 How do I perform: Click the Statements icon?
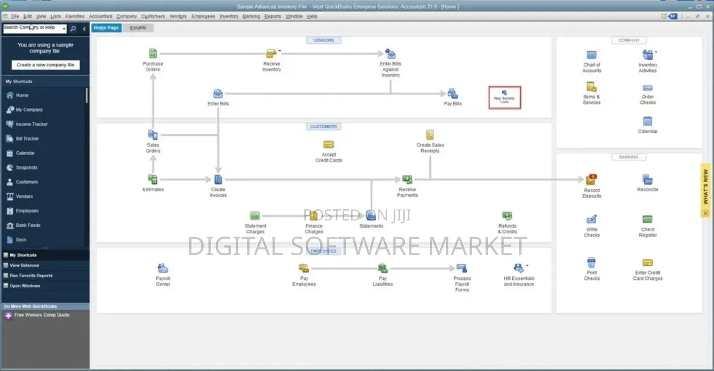pos(371,216)
